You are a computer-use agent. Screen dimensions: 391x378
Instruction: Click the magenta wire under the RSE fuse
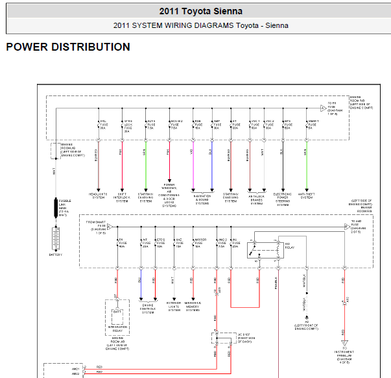coord(193,166)
